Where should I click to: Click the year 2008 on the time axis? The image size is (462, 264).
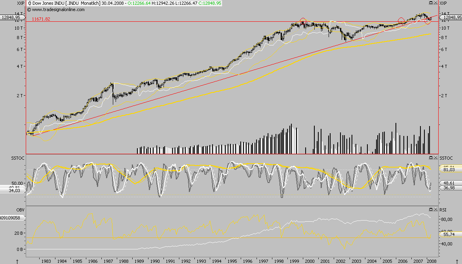click(x=432, y=261)
